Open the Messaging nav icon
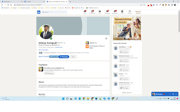180x112 pixels. pyautogui.click(x=107, y=12)
